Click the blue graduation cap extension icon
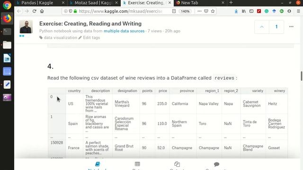The image size is (303, 170). [274, 11]
